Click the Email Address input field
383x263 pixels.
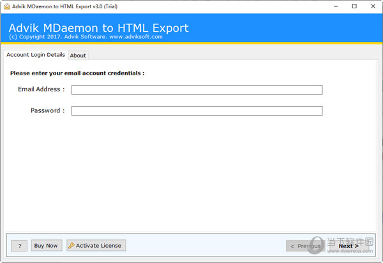[197, 90]
